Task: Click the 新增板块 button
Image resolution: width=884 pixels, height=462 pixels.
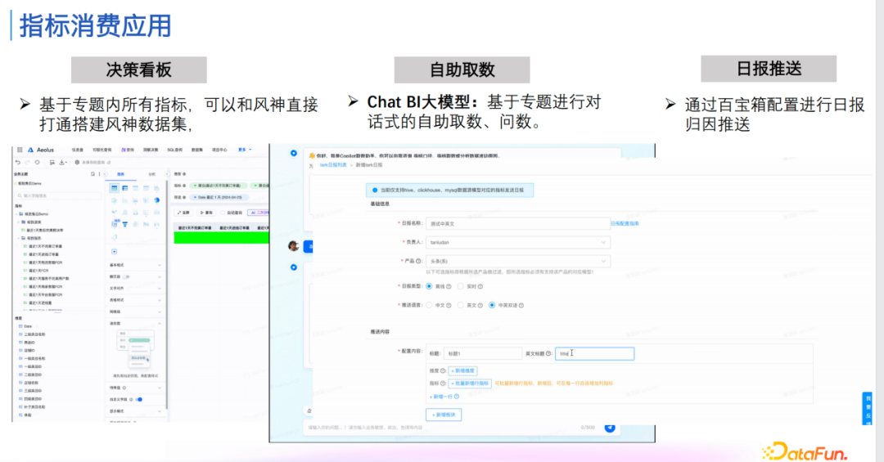Action: pyautogui.click(x=444, y=415)
